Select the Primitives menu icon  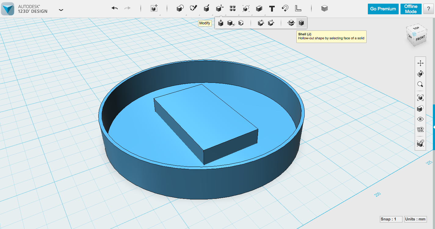pos(180,9)
